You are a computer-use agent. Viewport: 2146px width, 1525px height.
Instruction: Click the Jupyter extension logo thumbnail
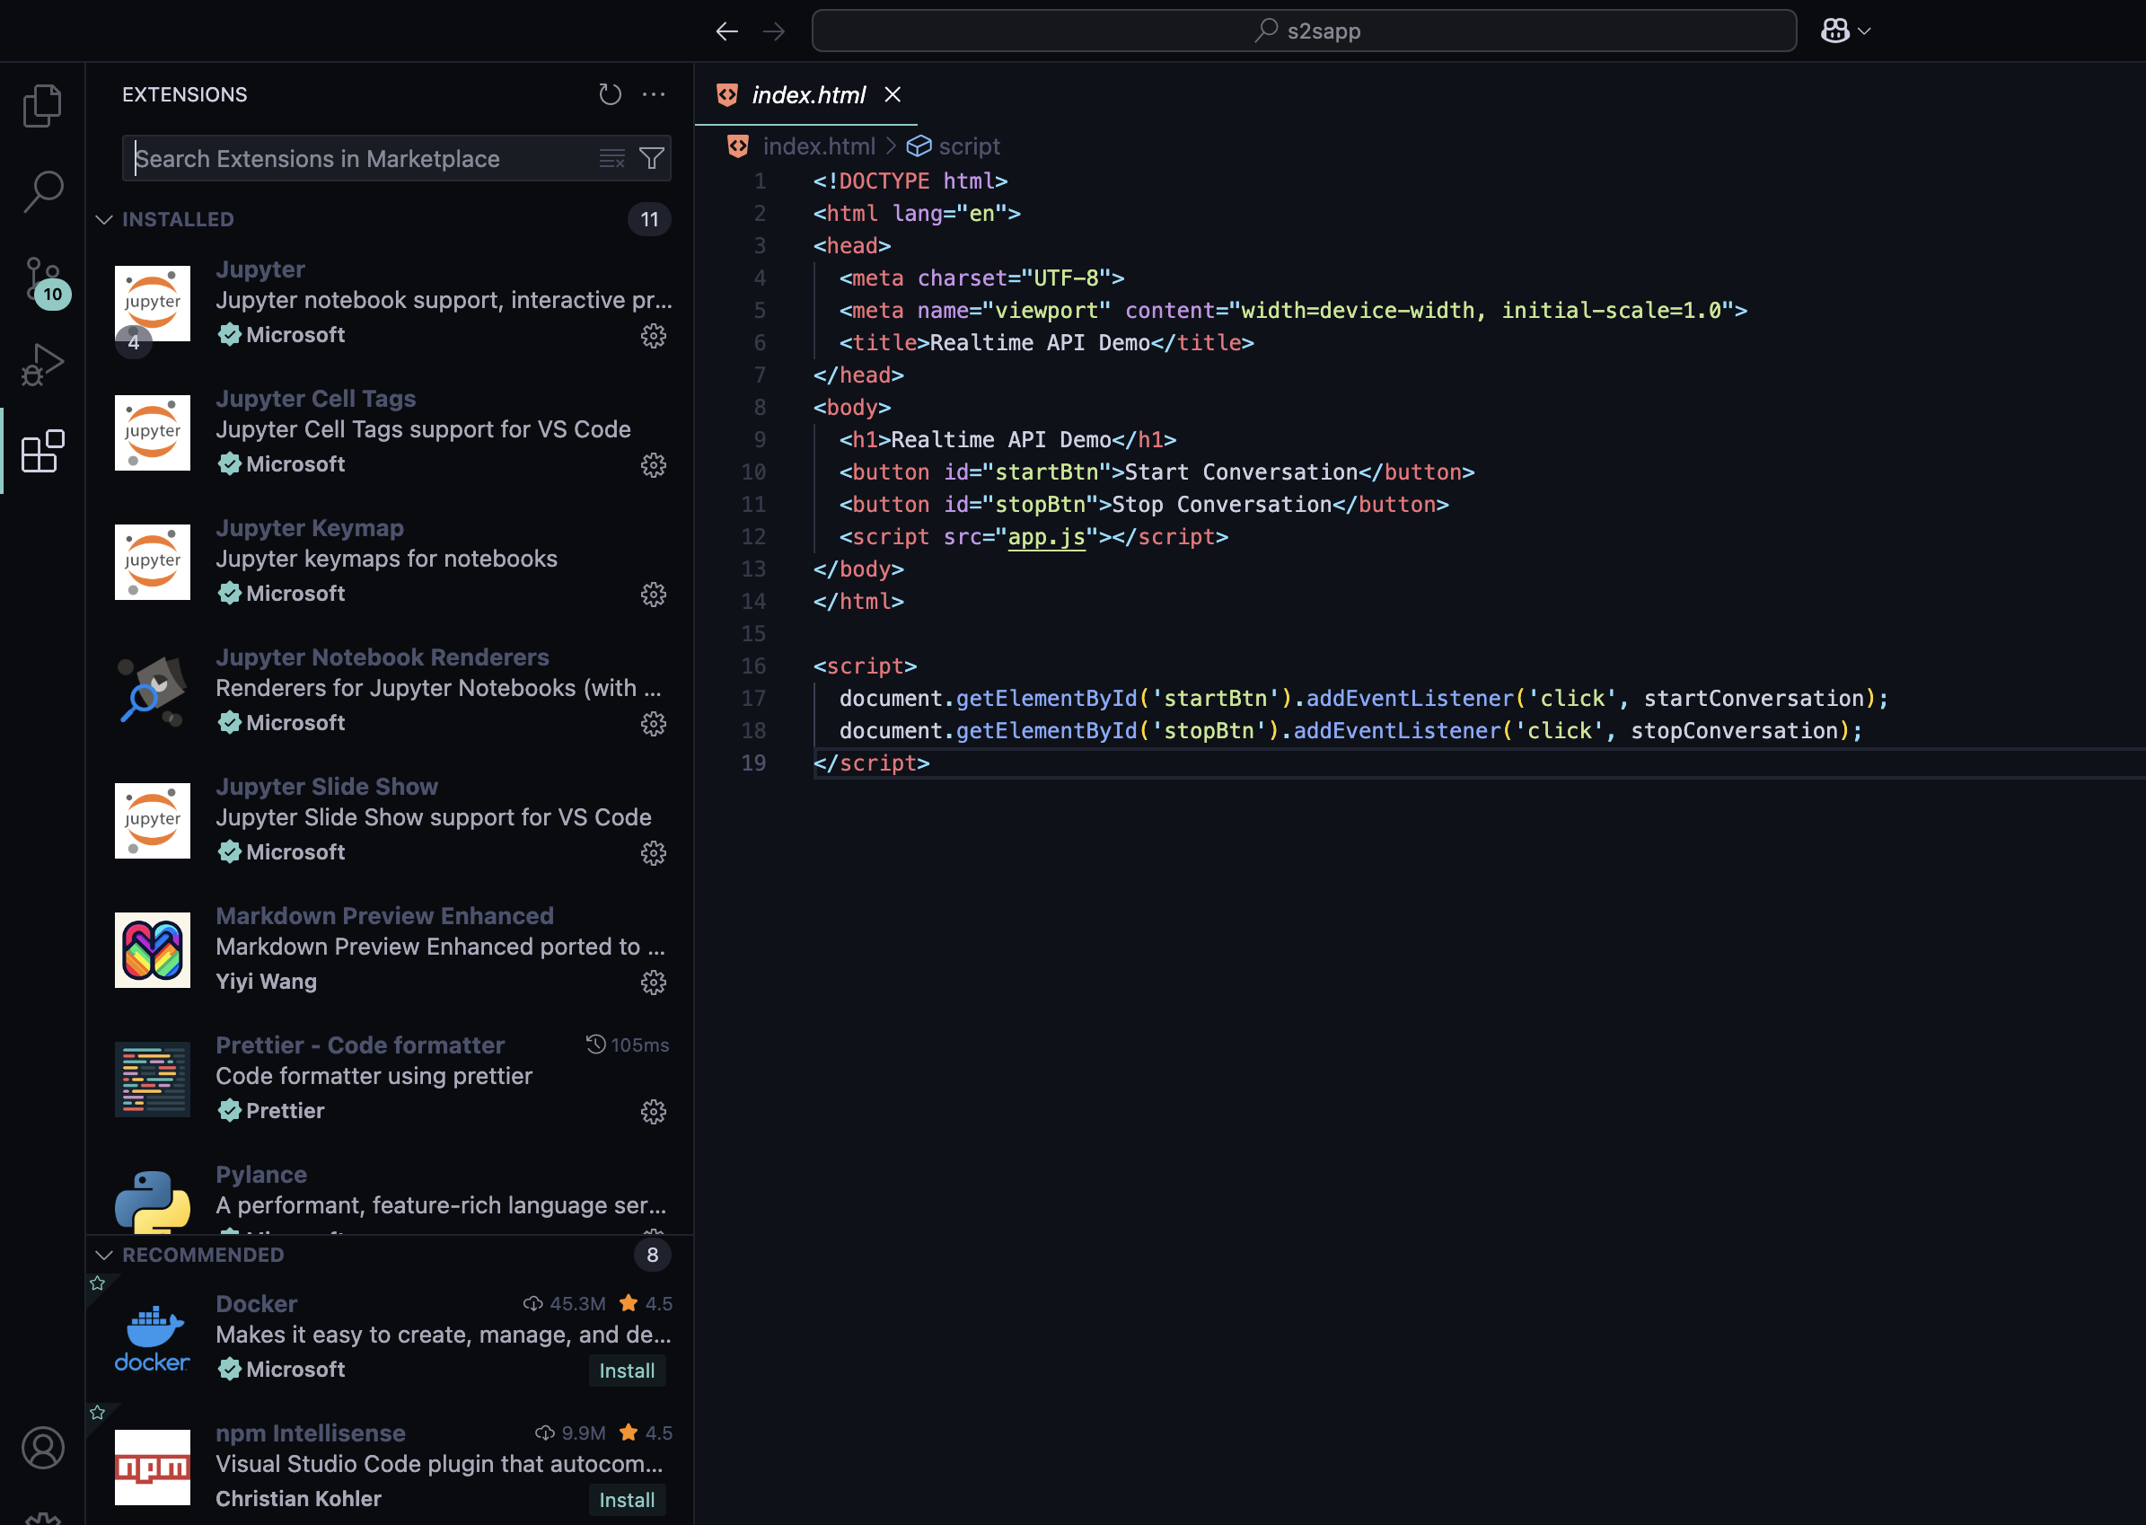point(152,304)
